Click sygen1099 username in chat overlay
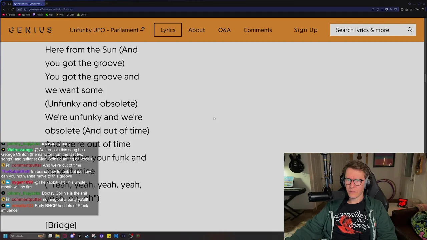The width and height of the screenshot is (427, 240). (x=22, y=182)
